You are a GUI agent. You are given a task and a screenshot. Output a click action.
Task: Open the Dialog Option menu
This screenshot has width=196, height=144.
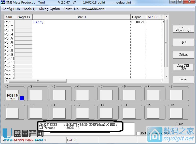[x=49, y=9]
